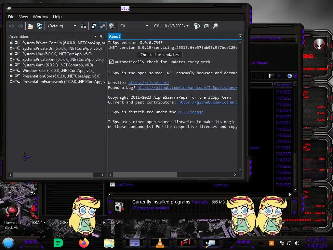The image size is (333, 250).
Task: Open an assembly with the folder icon
Action: pyautogui.click(x=31, y=26)
